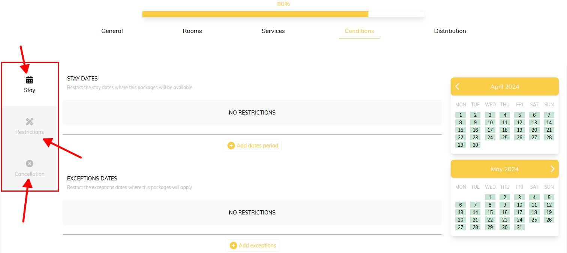Select April 15 in the calendar
The height and width of the screenshot is (253, 567).
461,130
